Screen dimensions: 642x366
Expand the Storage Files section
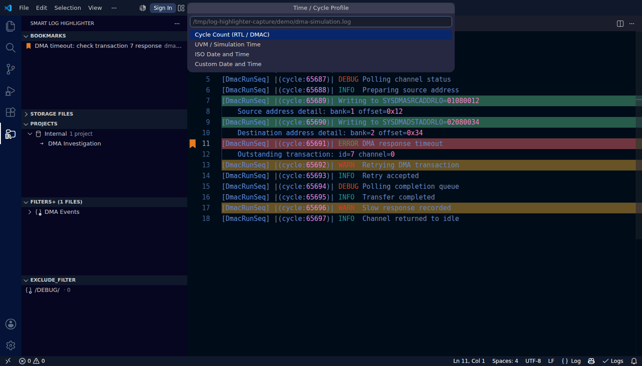(x=26, y=114)
